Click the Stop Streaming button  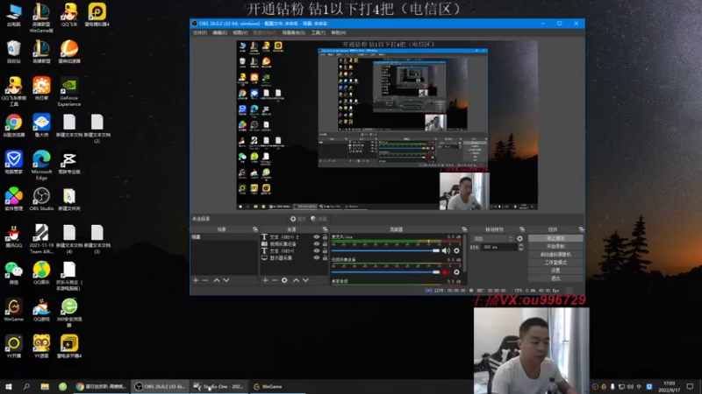click(x=555, y=238)
